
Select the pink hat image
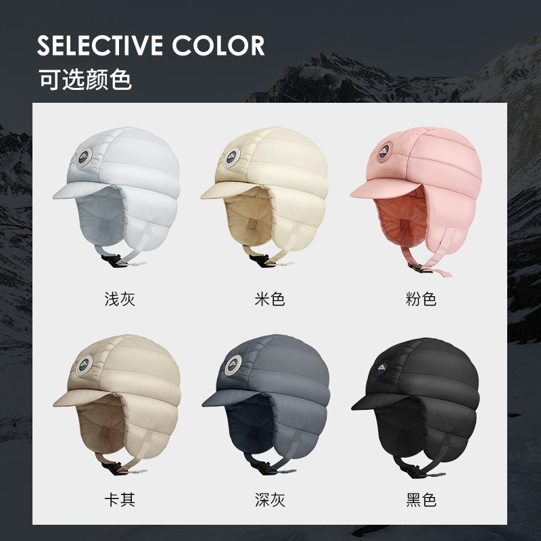coord(416,202)
